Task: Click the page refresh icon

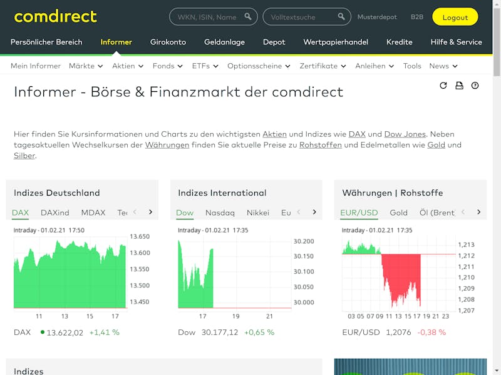Action: pyautogui.click(x=443, y=86)
